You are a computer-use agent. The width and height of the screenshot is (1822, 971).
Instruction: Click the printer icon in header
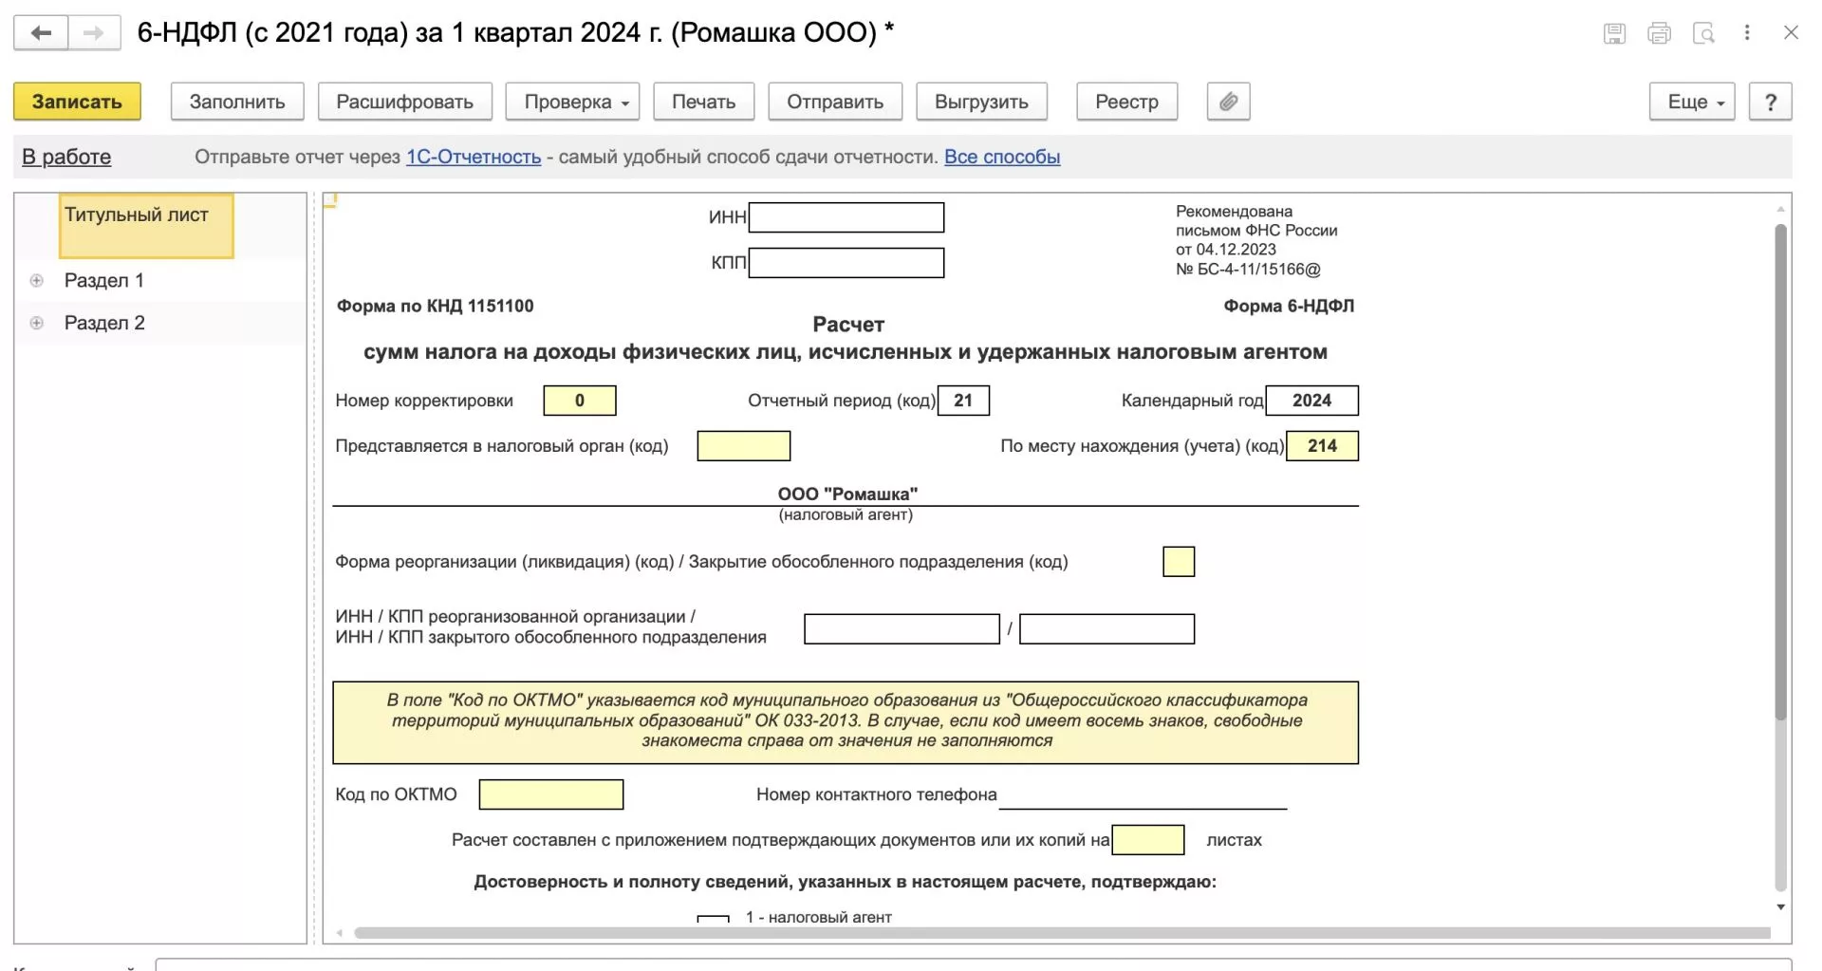pyautogui.click(x=1659, y=33)
